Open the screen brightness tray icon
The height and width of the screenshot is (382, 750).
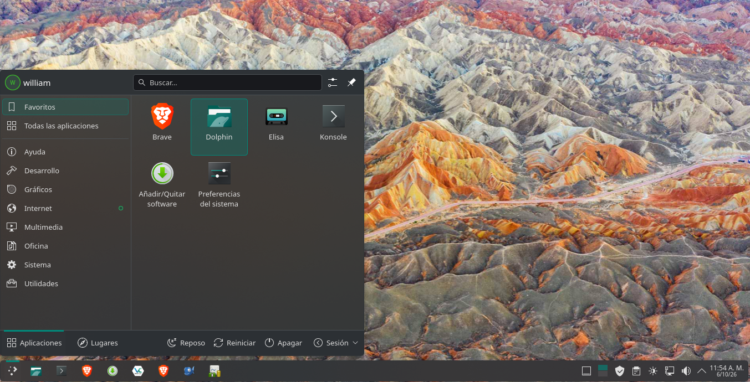point(653,371)
